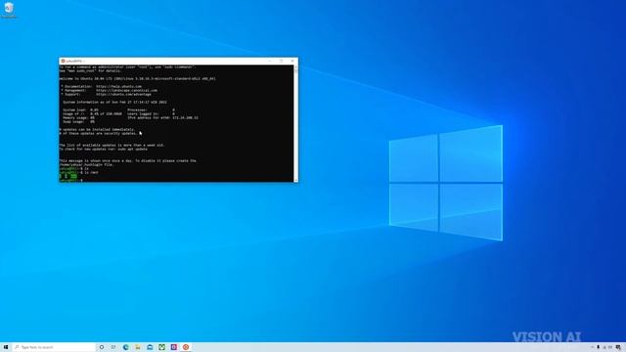Screen dimensions: 626x352
Task: Click the IPv4 address for eth0 value
Action: pyautogui.click(x=185, y=117)
